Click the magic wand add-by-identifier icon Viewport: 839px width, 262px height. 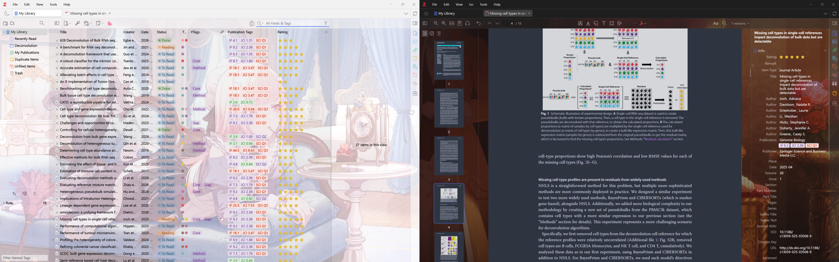coord(78,24)
